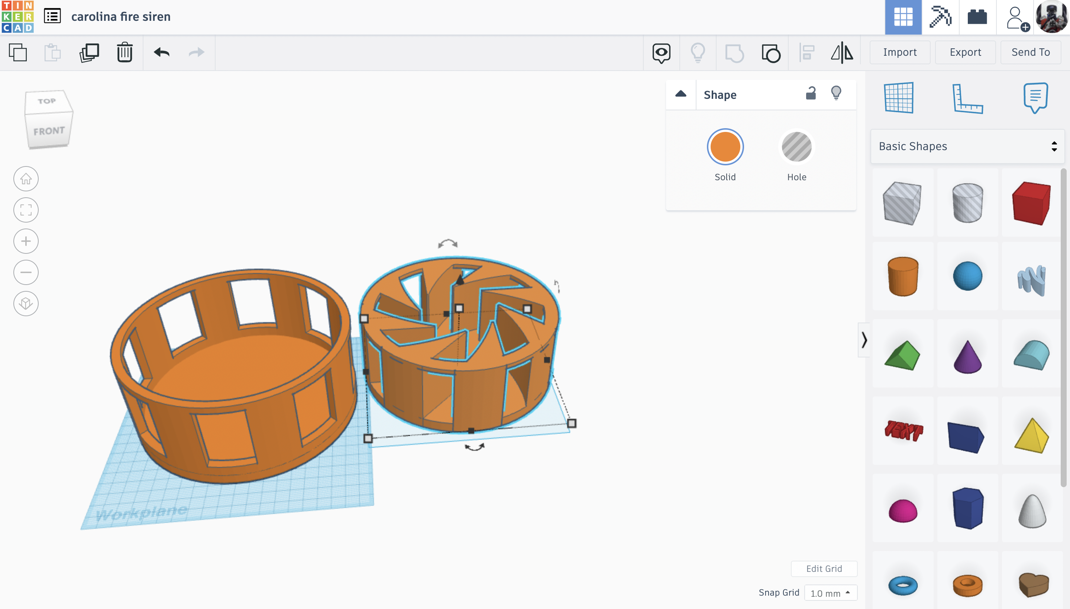Redo the last action
The image size is (1070, 609).
pyautogui.click(x=196, y=53)
